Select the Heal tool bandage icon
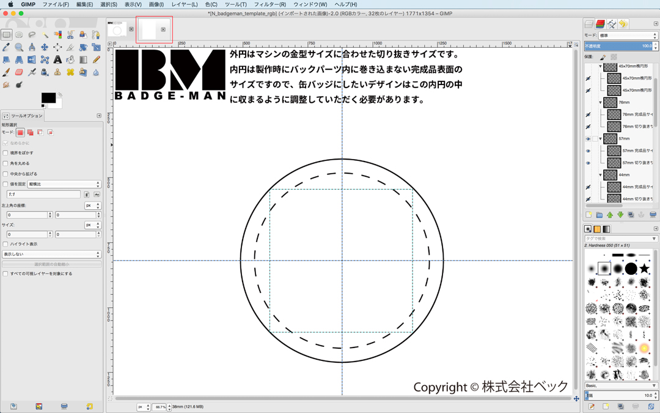 (x=70, y=73)
